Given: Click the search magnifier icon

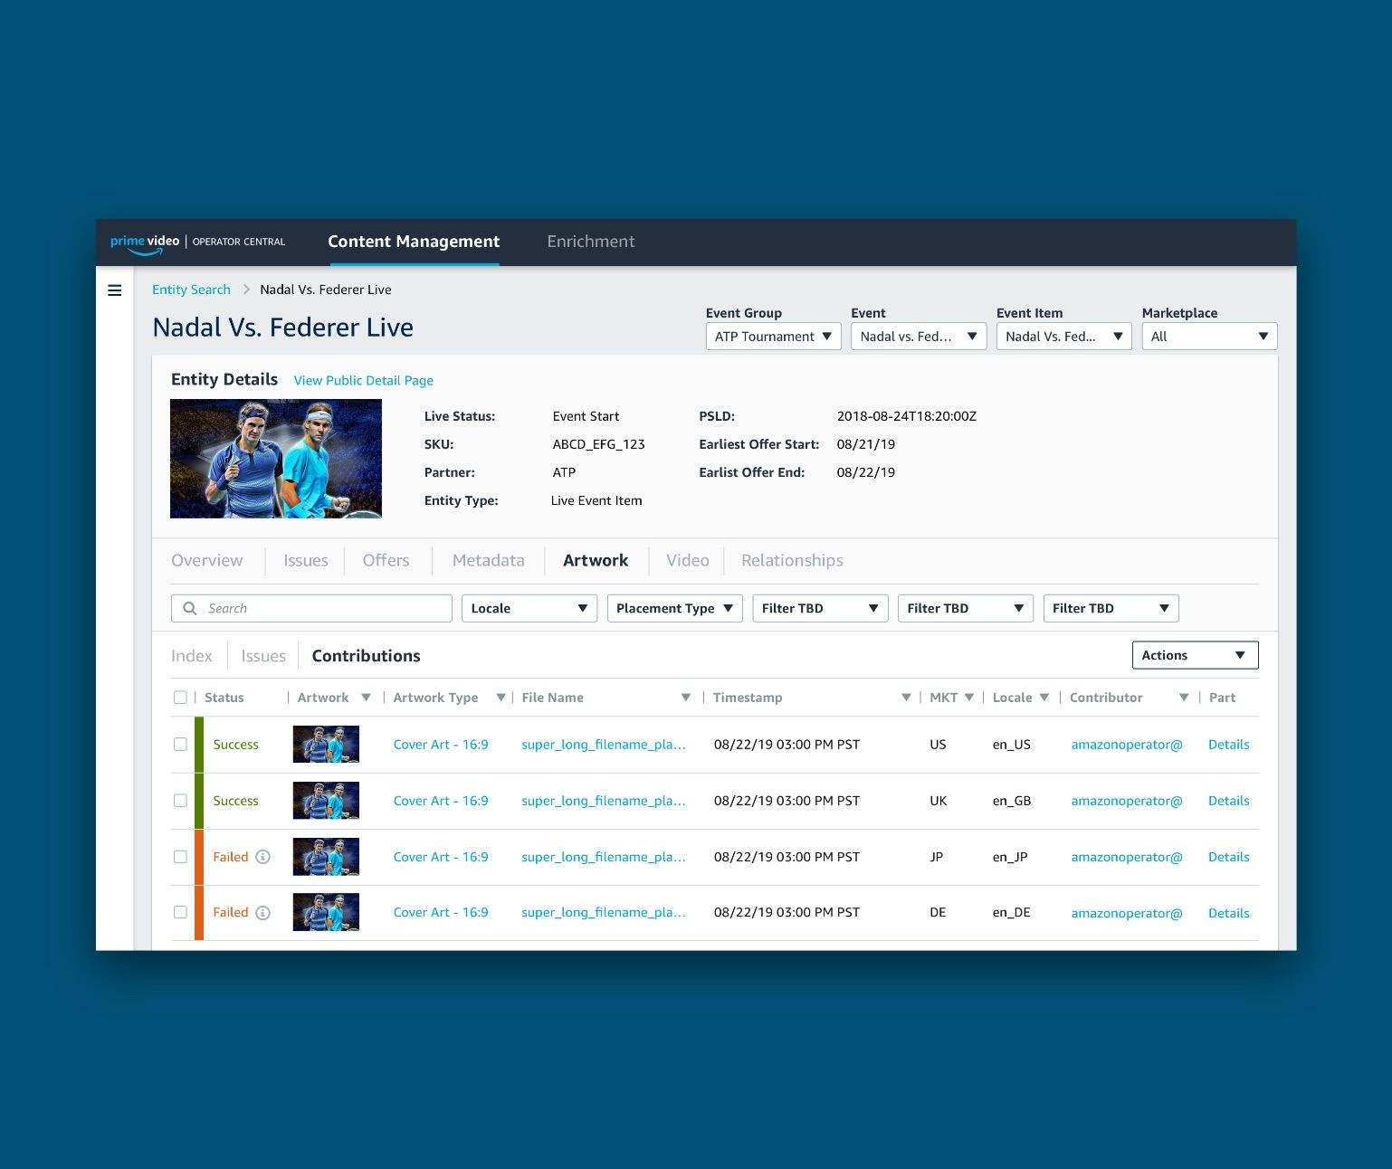Looking at the screenshot, I should pos(190,608).
